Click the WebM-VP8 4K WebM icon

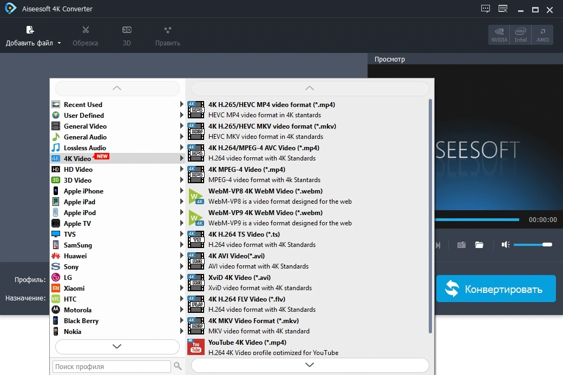click(x=196, y=196)
